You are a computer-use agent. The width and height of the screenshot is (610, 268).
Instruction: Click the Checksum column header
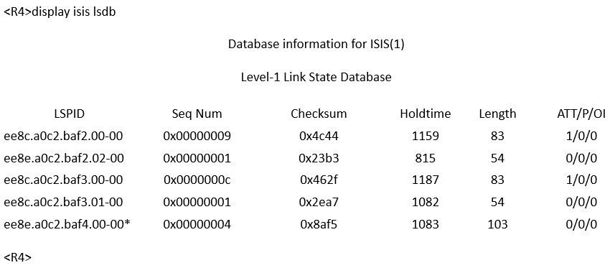(x=319, y=114)
